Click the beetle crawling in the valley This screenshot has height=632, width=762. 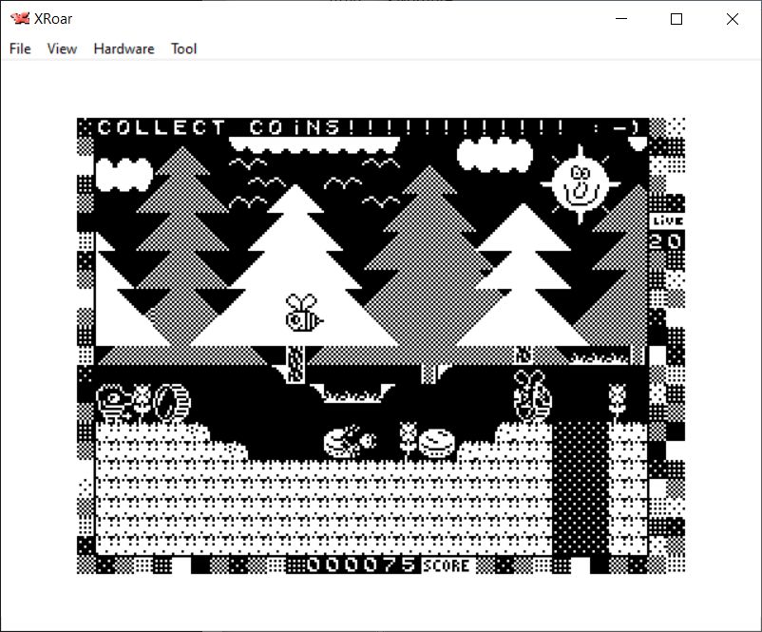click(350, 441)
